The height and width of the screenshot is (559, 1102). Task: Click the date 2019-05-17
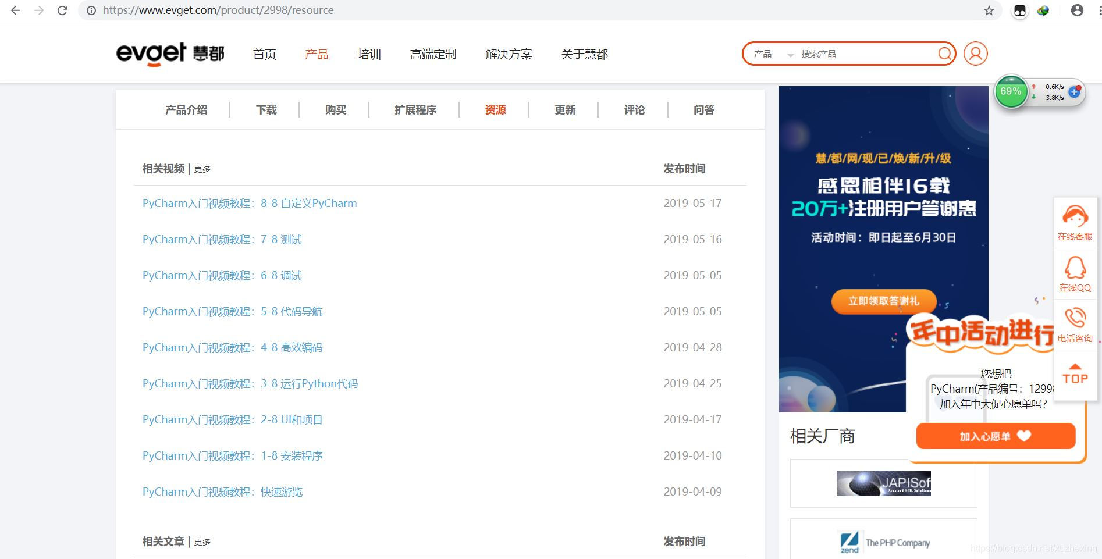click(692, 203)
